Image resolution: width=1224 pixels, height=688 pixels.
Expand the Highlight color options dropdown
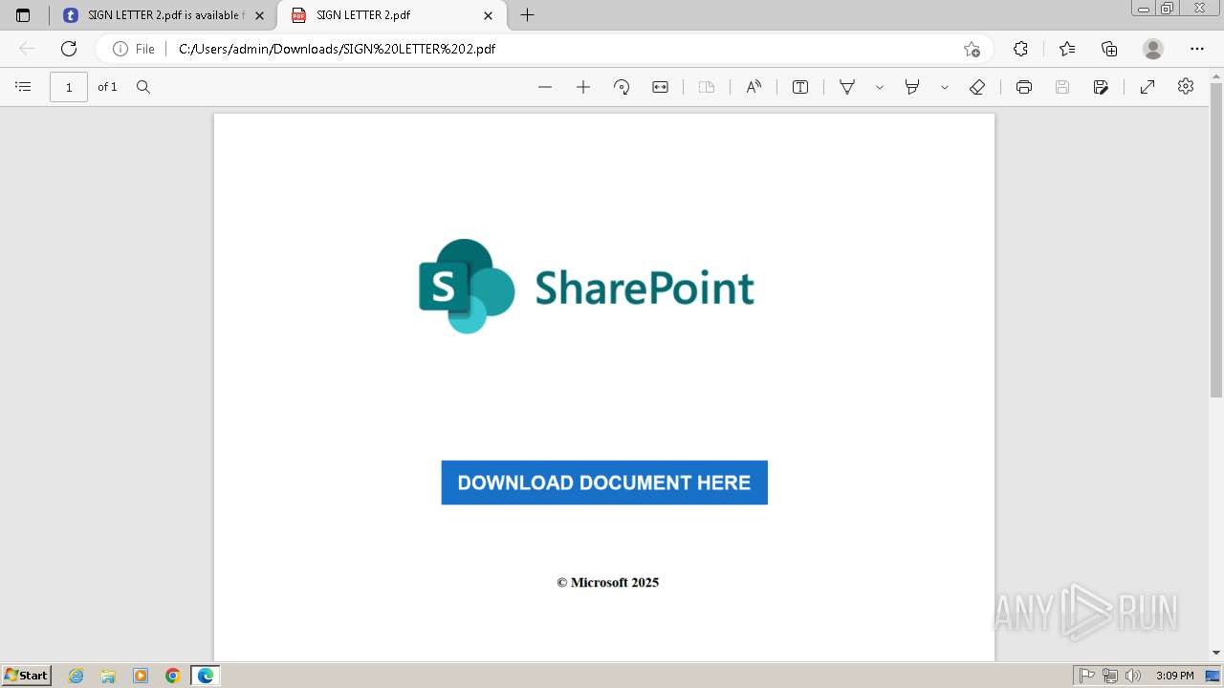pyautogui.click(x=945, y=87)
